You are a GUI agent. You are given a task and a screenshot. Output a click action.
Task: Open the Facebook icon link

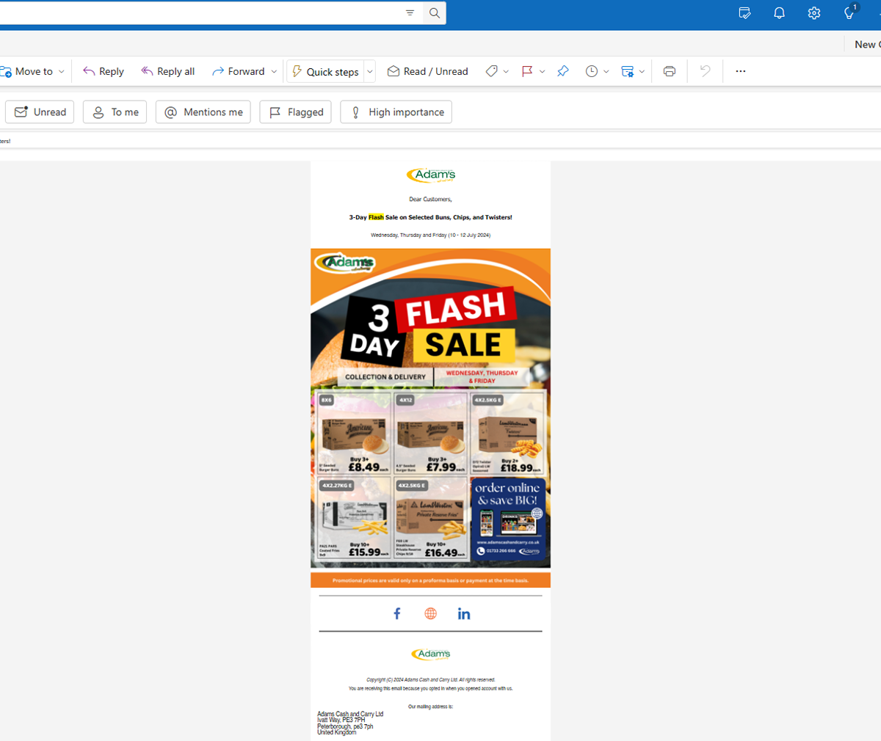[x=397, y=613]
